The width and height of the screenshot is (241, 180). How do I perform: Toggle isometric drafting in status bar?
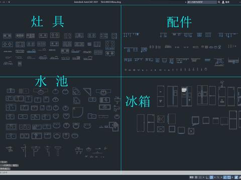point(218,177)
